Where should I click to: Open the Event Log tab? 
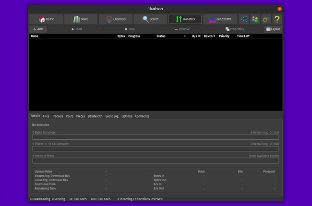[112, 116]
